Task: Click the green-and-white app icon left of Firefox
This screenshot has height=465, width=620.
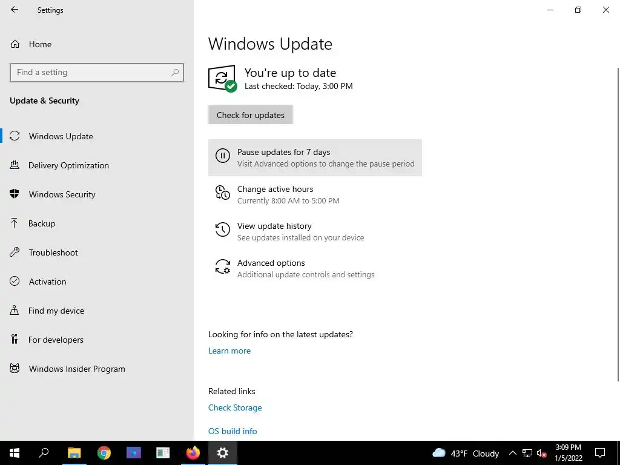Action: click(163, 453)
